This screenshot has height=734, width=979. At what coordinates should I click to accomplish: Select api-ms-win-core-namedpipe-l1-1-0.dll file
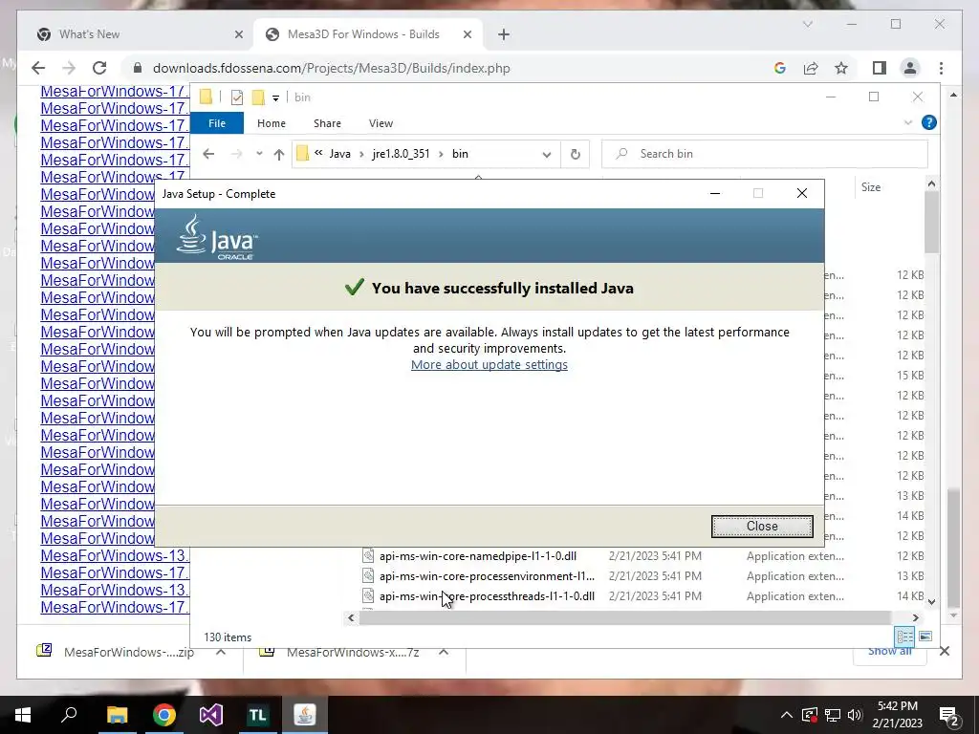(x=478, y=556)
